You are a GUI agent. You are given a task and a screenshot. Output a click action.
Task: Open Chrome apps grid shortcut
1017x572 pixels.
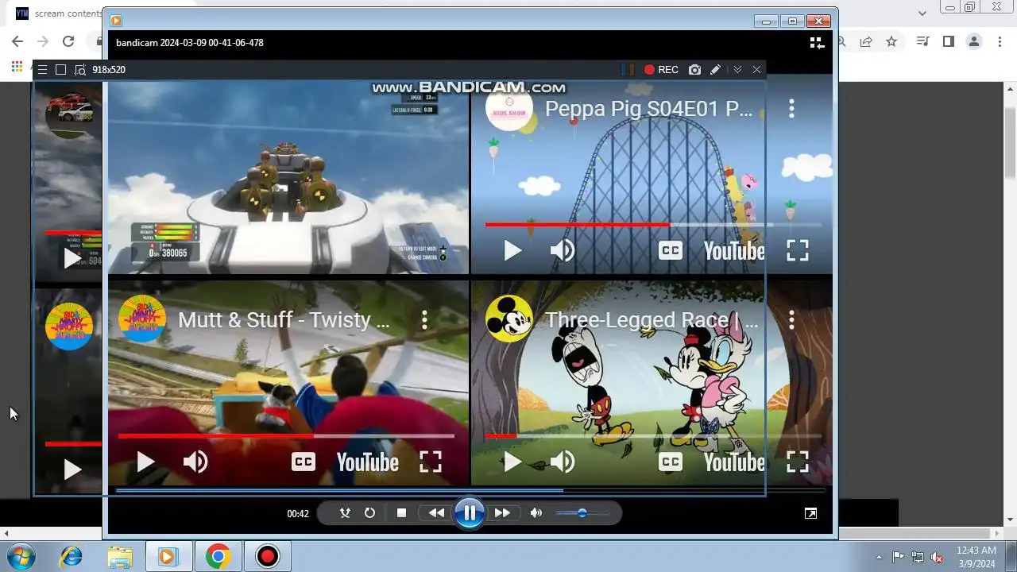click(x=17, y=67)
